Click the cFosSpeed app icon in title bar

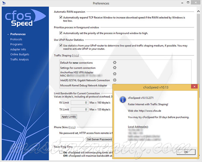(x=4, y=3)
